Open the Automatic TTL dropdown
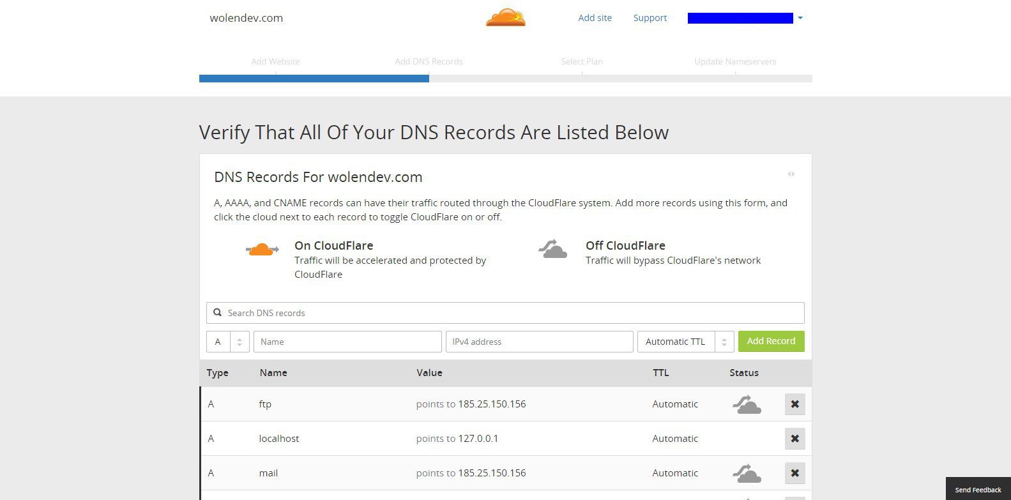 [685, 342]
